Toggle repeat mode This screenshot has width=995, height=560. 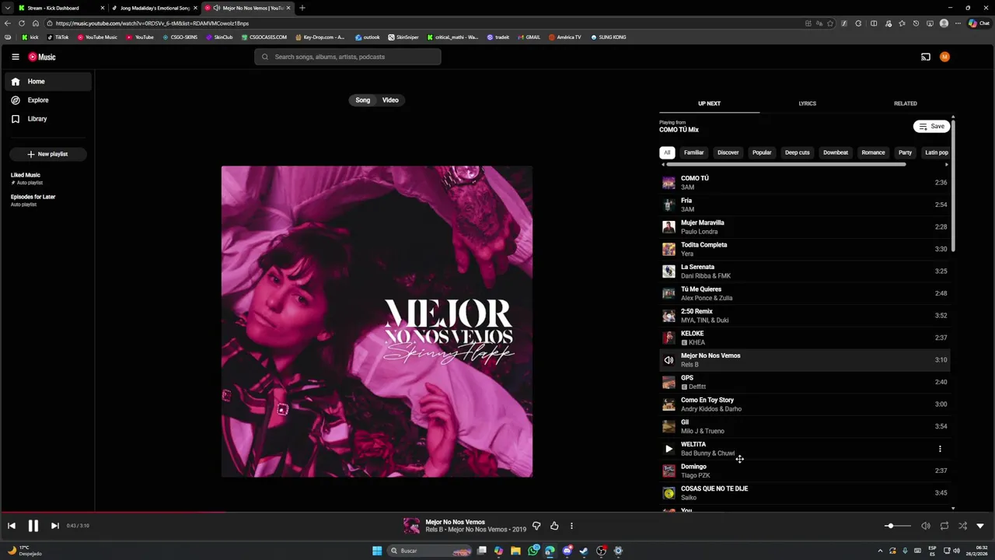(x=944, y=526)
